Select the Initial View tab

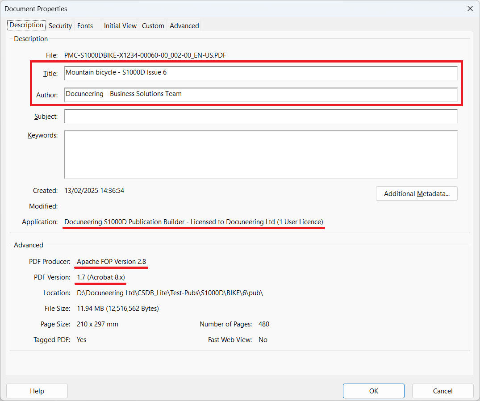click(x=120, y=26)
